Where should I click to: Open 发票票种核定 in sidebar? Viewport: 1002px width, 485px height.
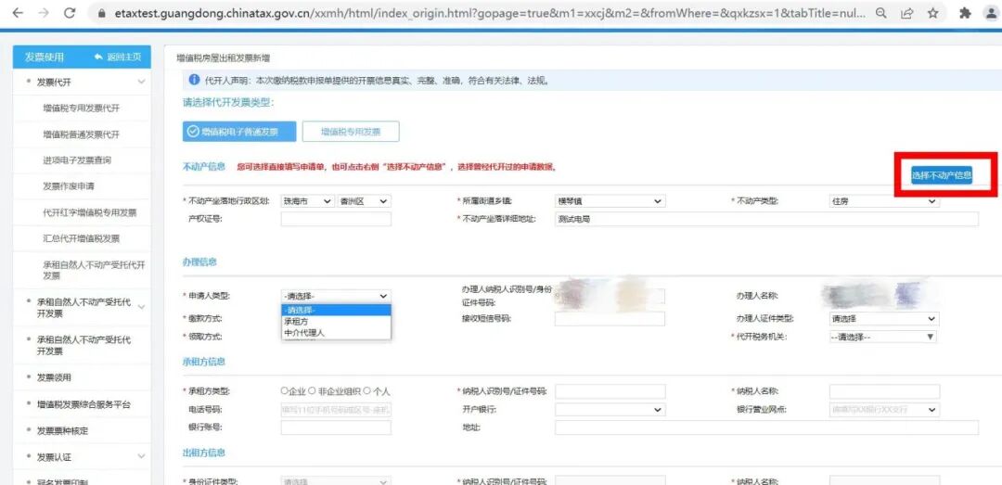point(62,430)
